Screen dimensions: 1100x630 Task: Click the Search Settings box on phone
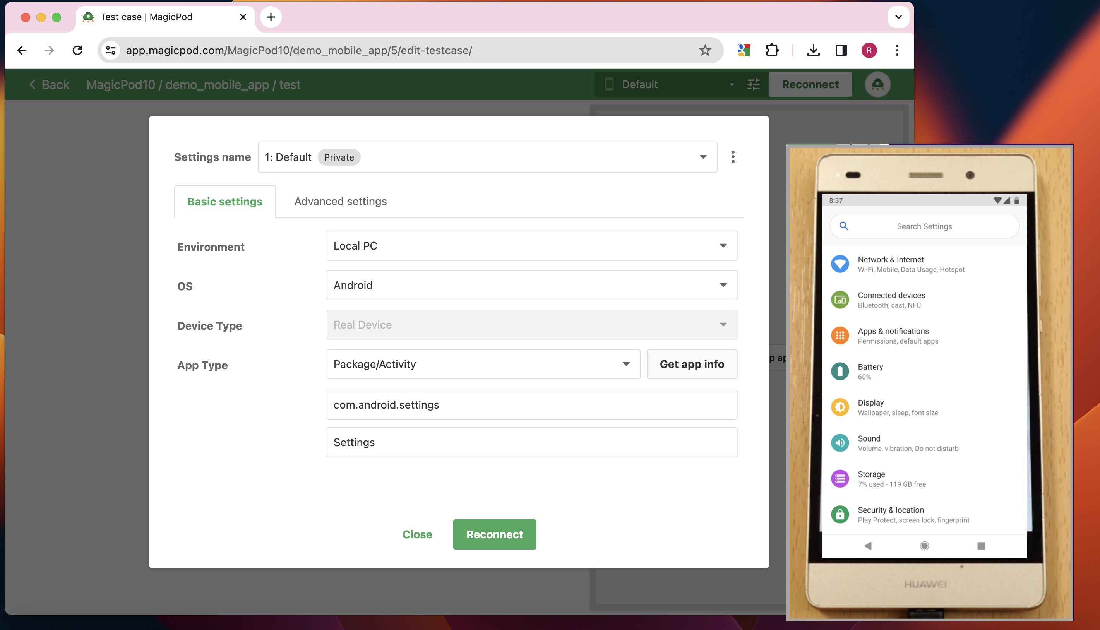pyautogui.click(x=924, y=226)
